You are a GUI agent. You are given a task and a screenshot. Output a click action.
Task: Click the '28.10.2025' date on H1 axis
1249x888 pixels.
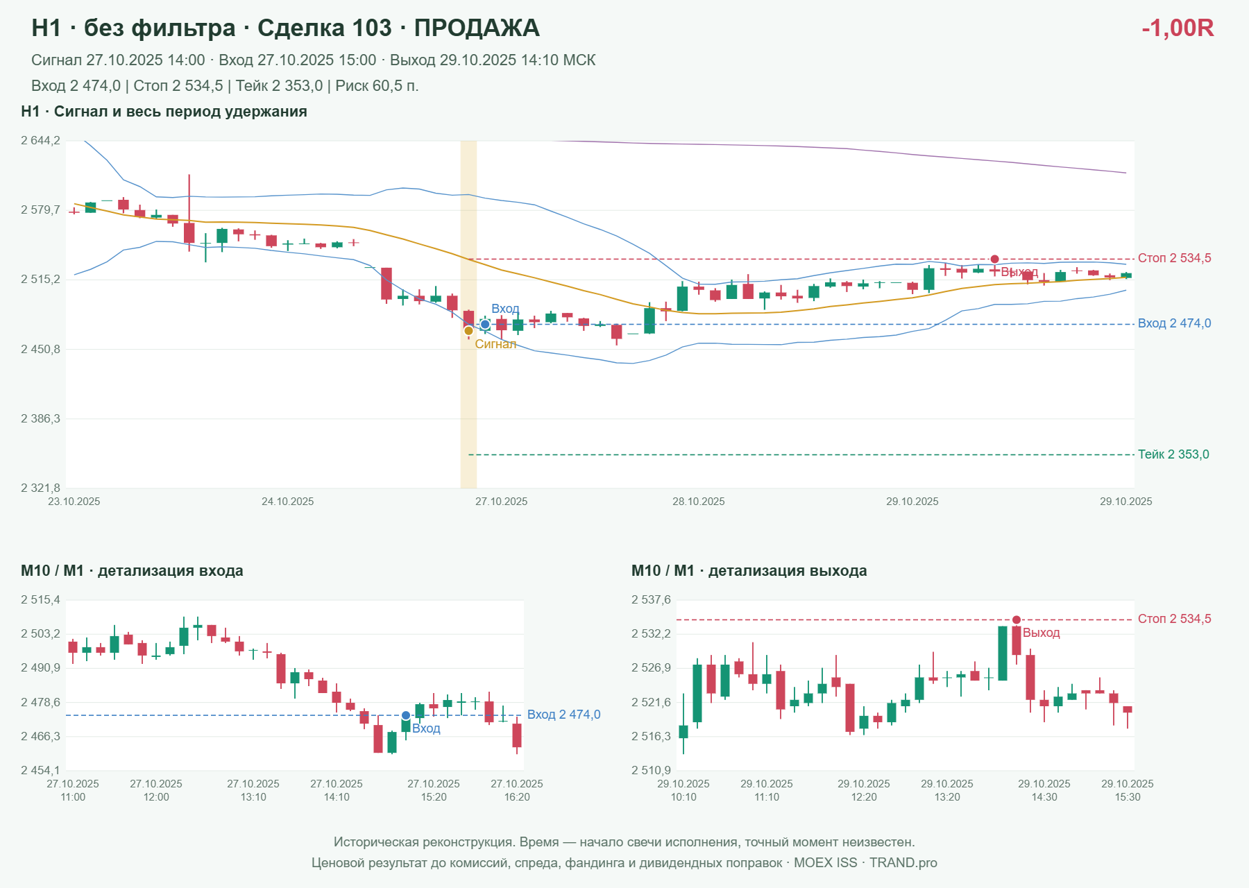698,502
